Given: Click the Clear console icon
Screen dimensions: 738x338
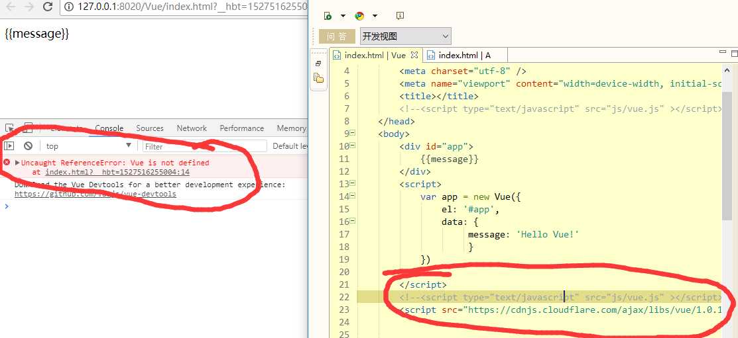Looking at the screenshot, I should pyautogui.click(x=29, y=146).
